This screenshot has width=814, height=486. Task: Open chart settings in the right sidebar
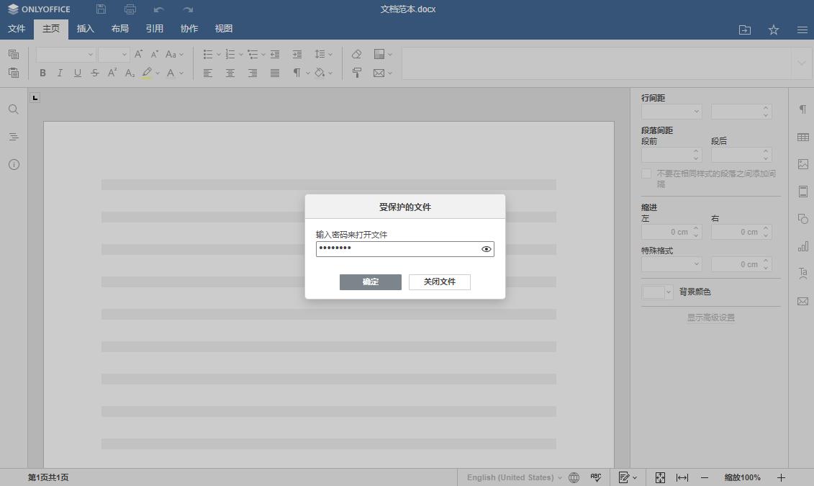[x=802, y=246]
